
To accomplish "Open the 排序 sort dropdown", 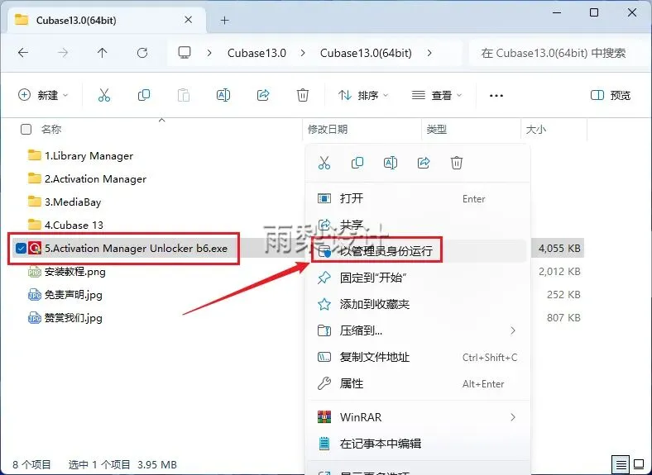I will [x=363, y=96].
